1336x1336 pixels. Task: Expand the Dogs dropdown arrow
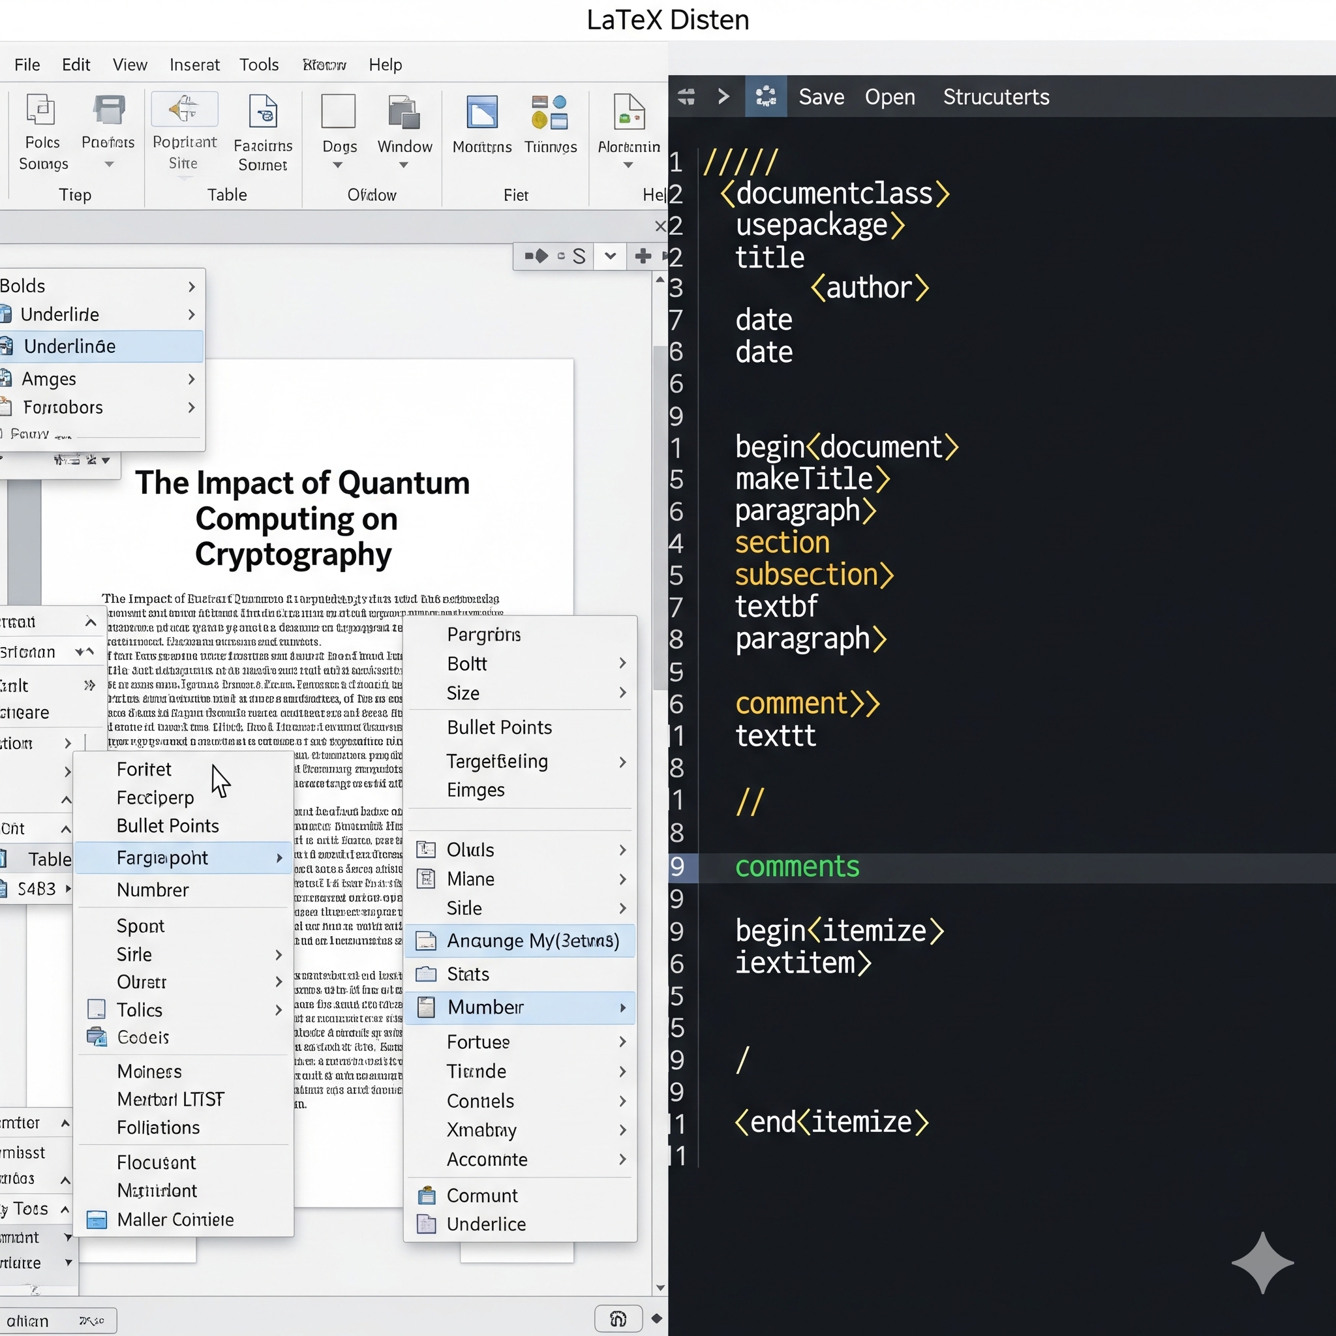coord(337,165)
